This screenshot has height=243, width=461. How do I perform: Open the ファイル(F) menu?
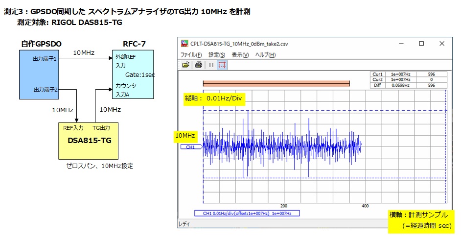pyautogui.click(x=191, y=55)
